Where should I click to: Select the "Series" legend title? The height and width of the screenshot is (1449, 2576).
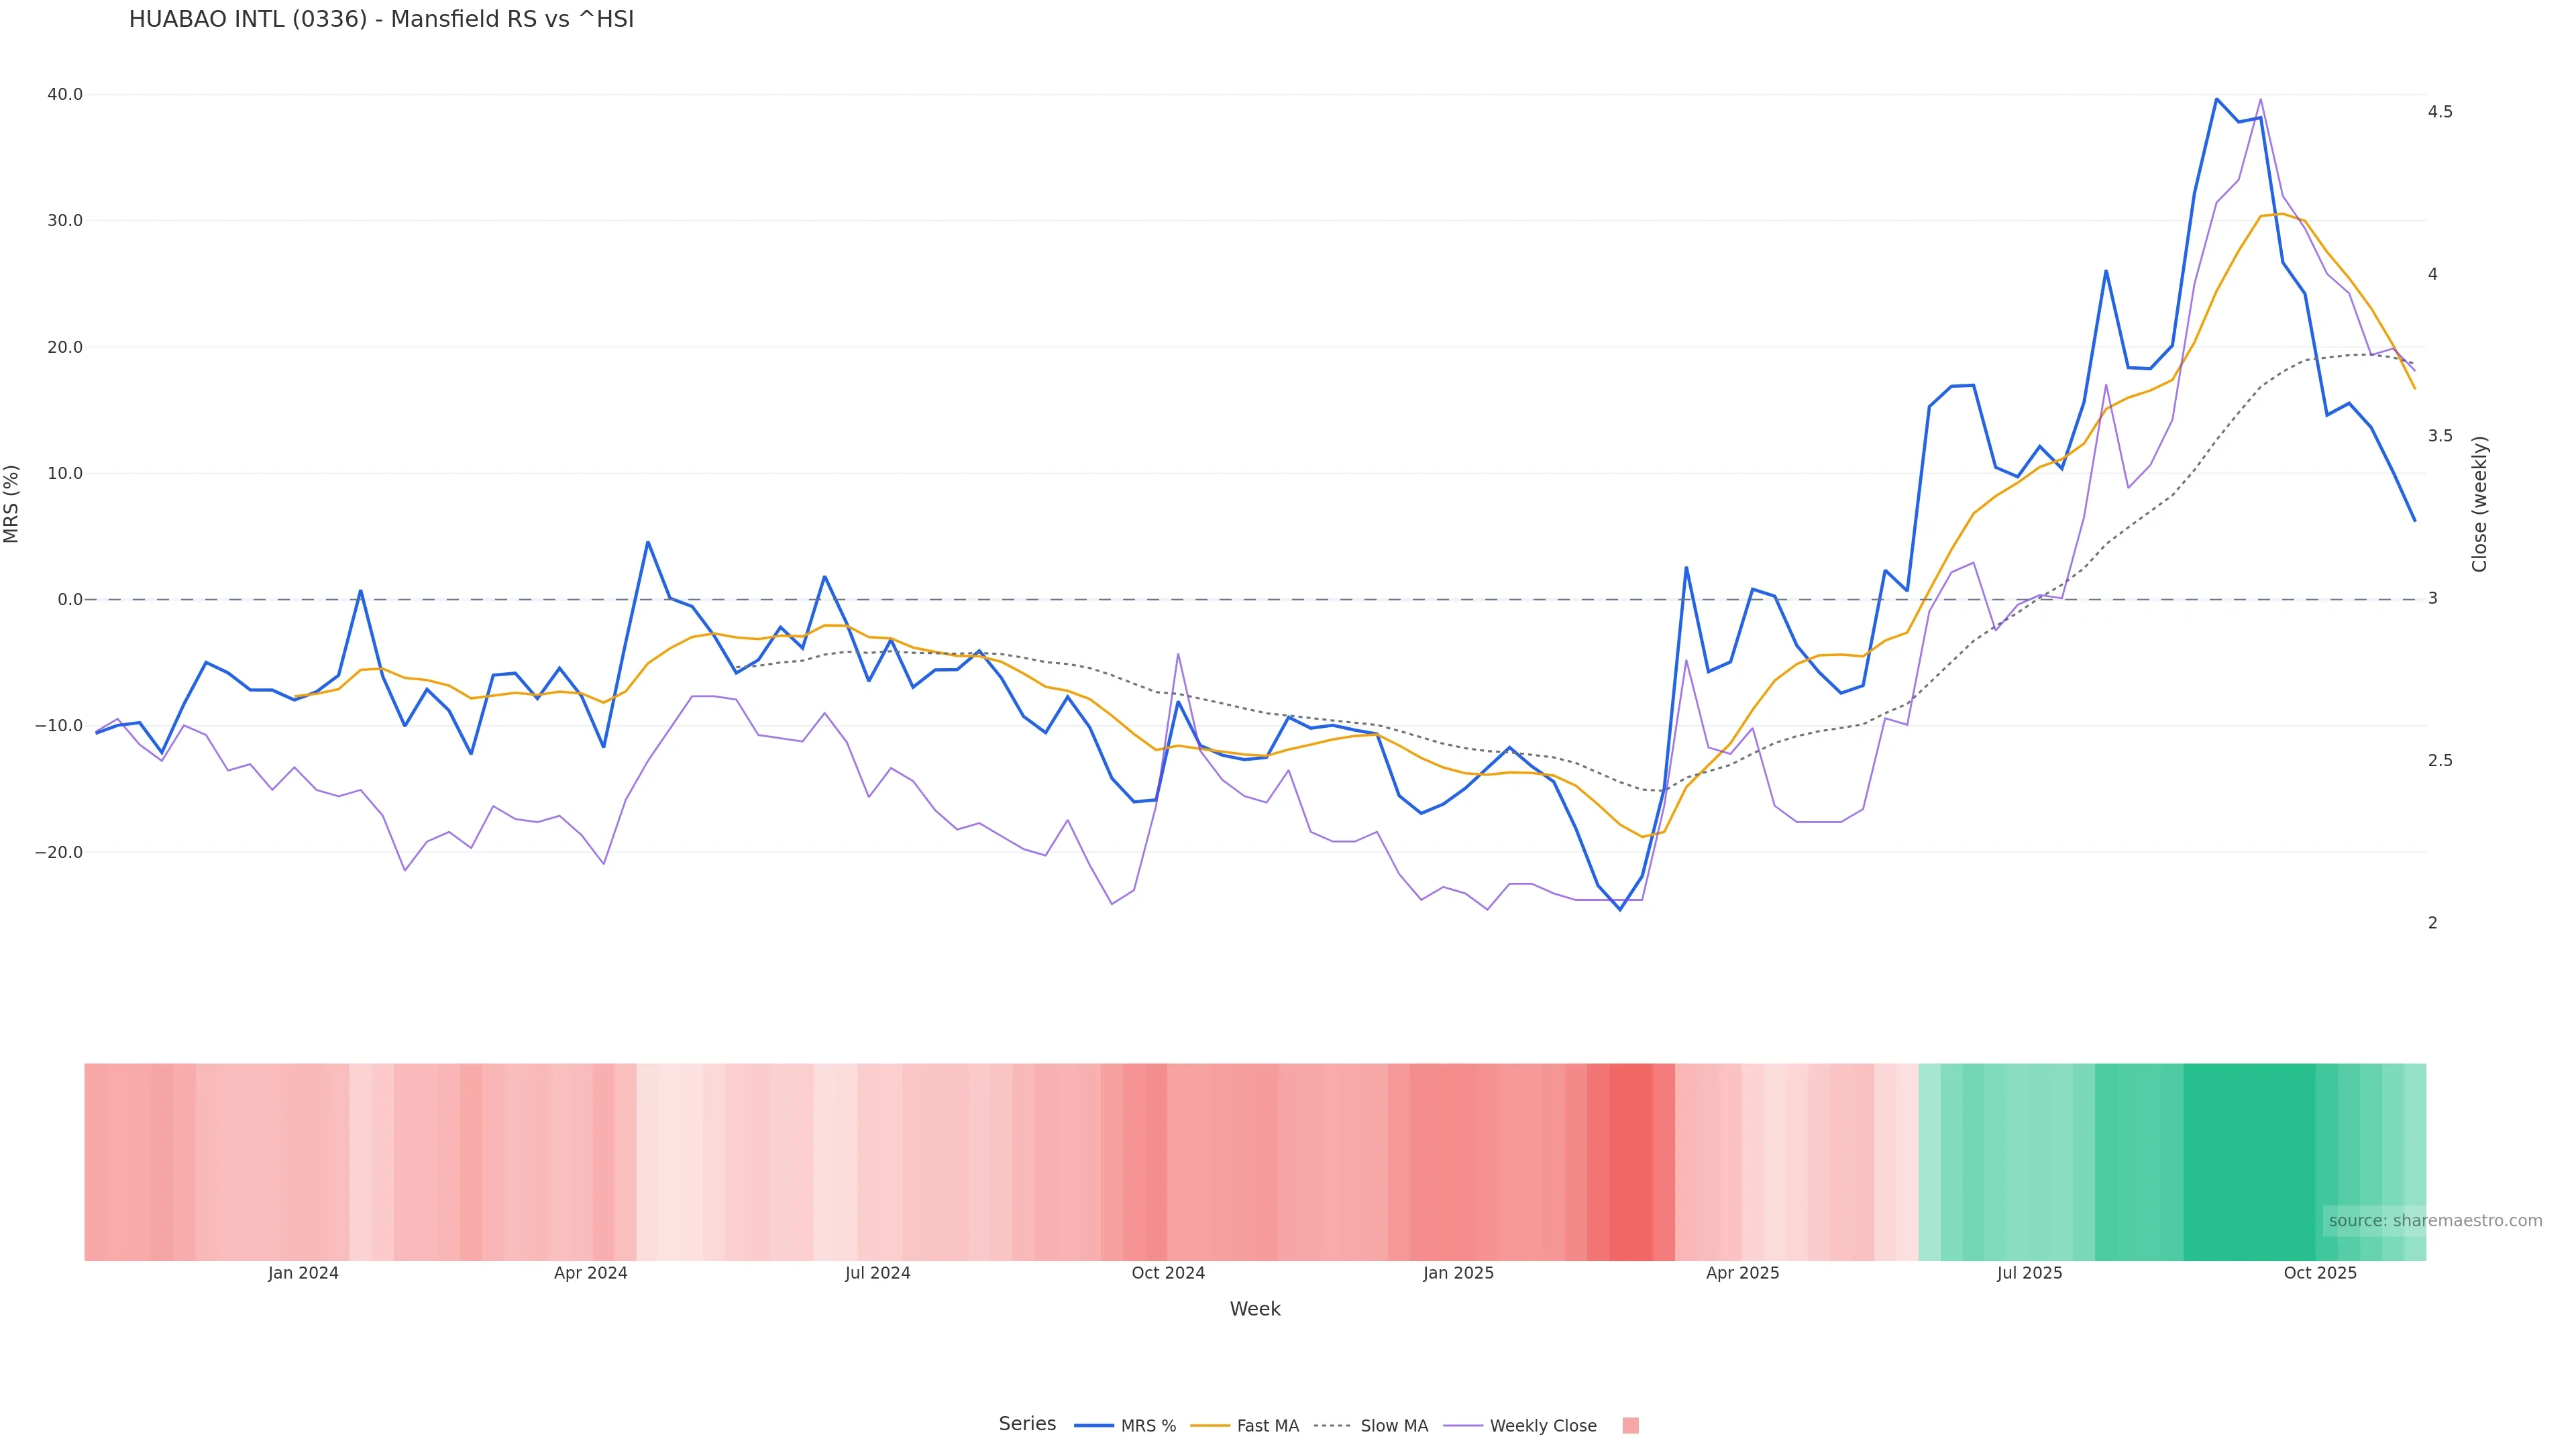coord(1027,1424)
